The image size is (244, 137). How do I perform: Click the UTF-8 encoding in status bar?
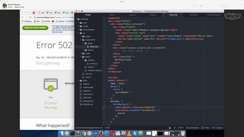point(181,128)
